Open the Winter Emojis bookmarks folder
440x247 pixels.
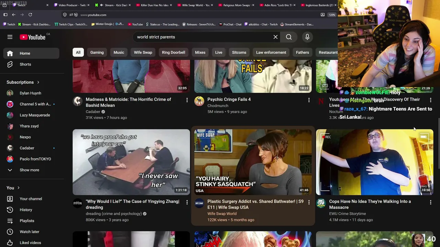pos(108,24)
